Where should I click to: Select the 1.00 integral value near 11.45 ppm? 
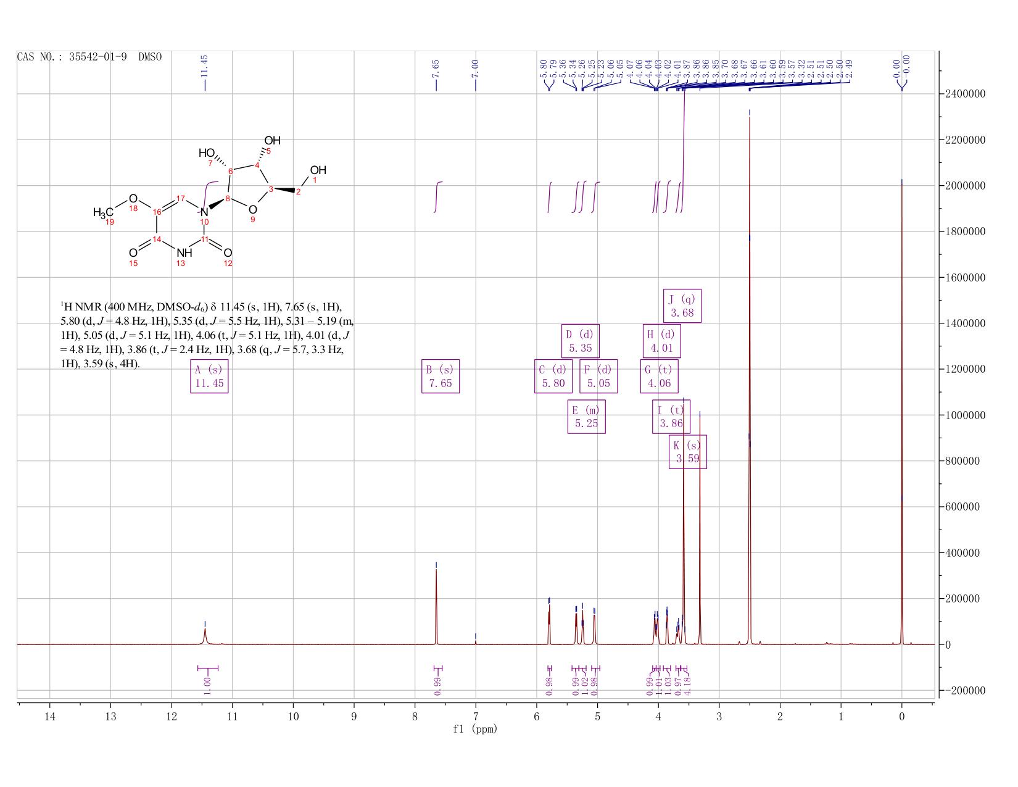pyautogui.click(x=207, y=686)
